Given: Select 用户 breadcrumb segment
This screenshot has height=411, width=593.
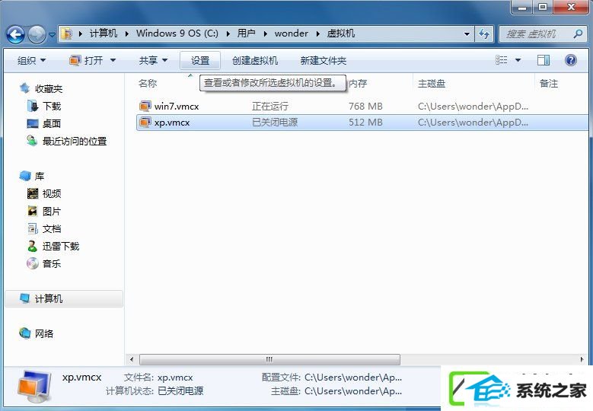Looking at the screenshot, I should (246, 33).
